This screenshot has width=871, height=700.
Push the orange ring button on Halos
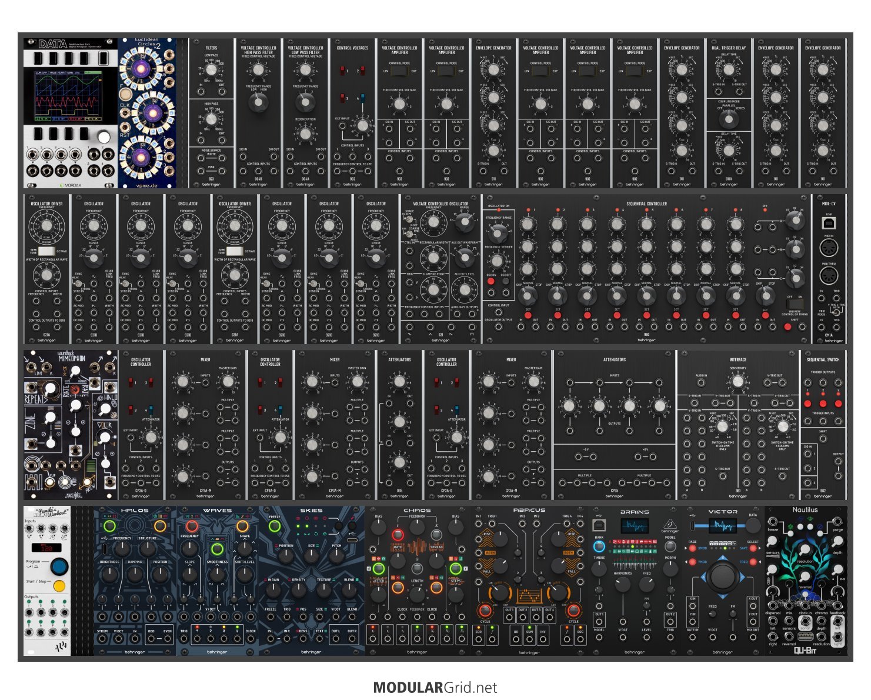160,525
